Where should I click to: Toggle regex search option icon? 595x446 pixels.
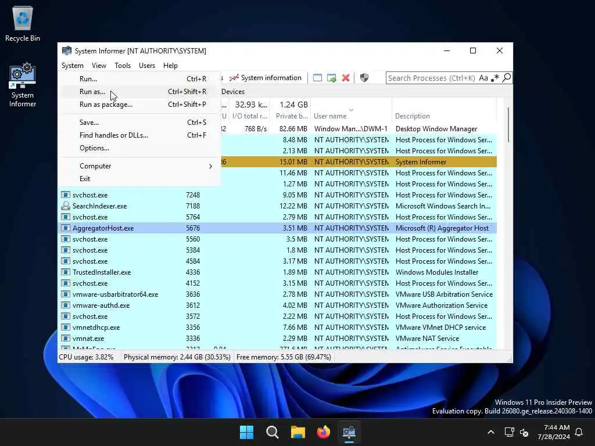click(x=495, y=78)
